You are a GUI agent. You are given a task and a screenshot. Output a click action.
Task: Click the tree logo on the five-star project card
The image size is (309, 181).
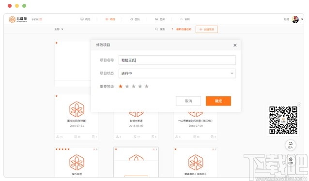click(77, 163)
